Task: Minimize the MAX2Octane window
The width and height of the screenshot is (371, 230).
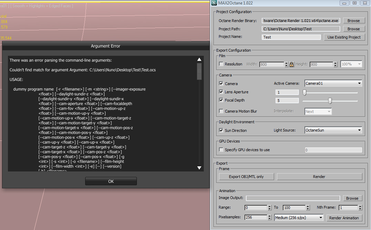Action: pyautogui.click(x=344, y=3)
